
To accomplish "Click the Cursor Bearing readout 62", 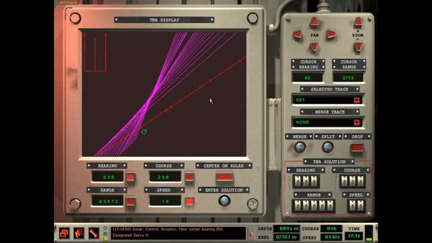I will coord(308,78).
